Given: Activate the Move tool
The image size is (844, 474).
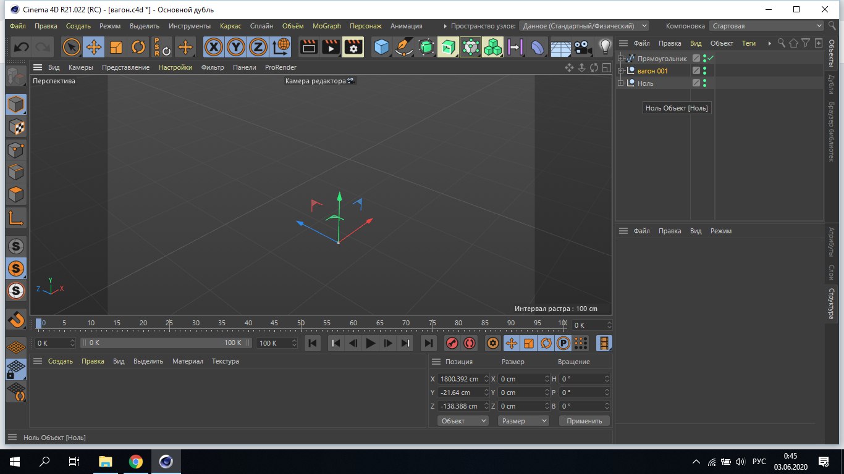Looking at the screenshot, I should [x=94, y=47].
